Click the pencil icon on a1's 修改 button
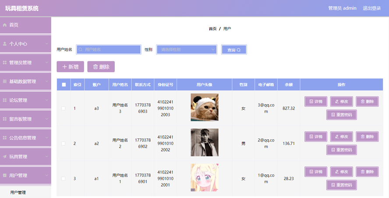Viewport: 389px width, 198px height. (337, 172)
